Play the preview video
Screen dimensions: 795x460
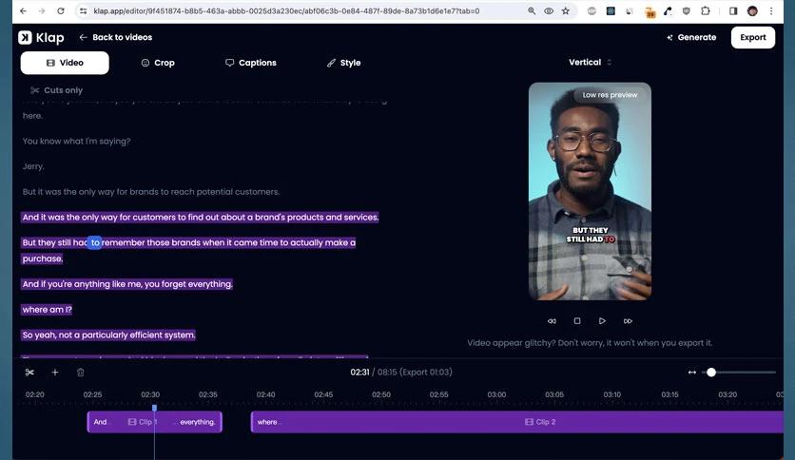pyautogui.click(x=602, y=320)
